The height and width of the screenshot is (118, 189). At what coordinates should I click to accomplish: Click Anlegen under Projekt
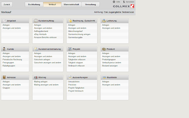(71, 53)
